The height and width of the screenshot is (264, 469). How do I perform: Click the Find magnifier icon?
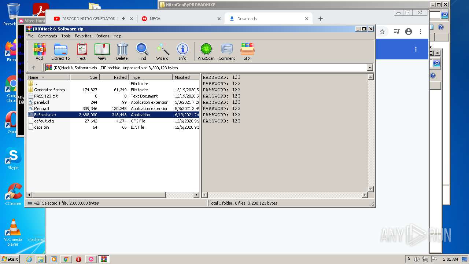tap(142, 51)
